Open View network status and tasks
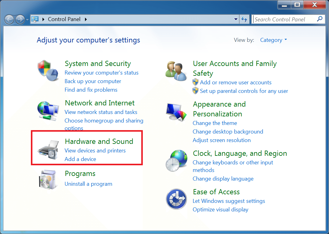Viewport: 329px width, 234px height. [101, 112]
